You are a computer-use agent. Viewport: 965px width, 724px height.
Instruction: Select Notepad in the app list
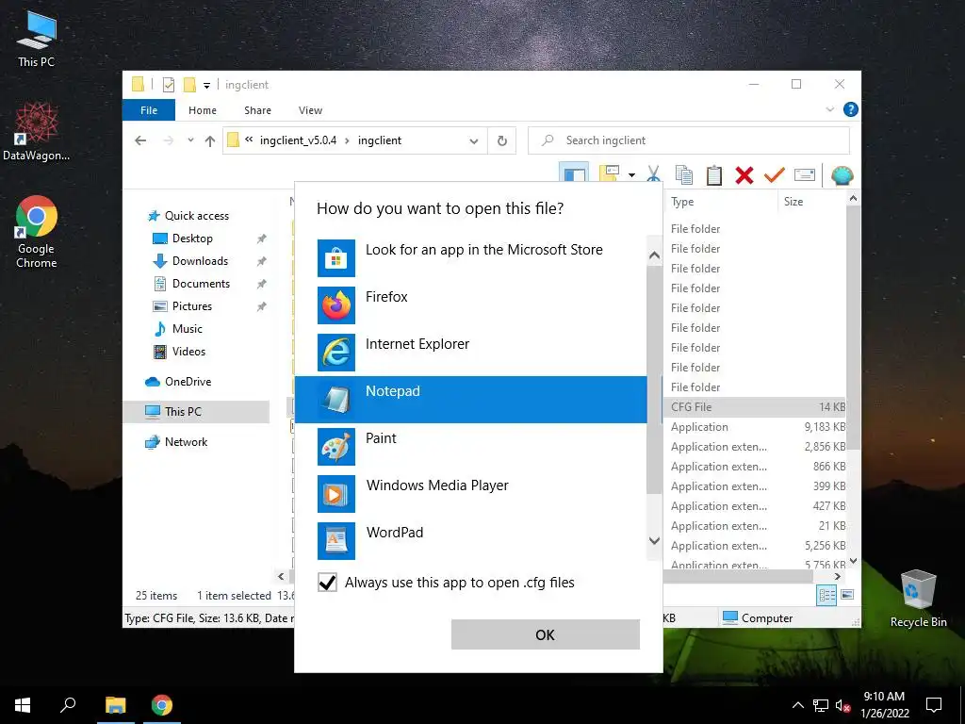pos(471,400)
